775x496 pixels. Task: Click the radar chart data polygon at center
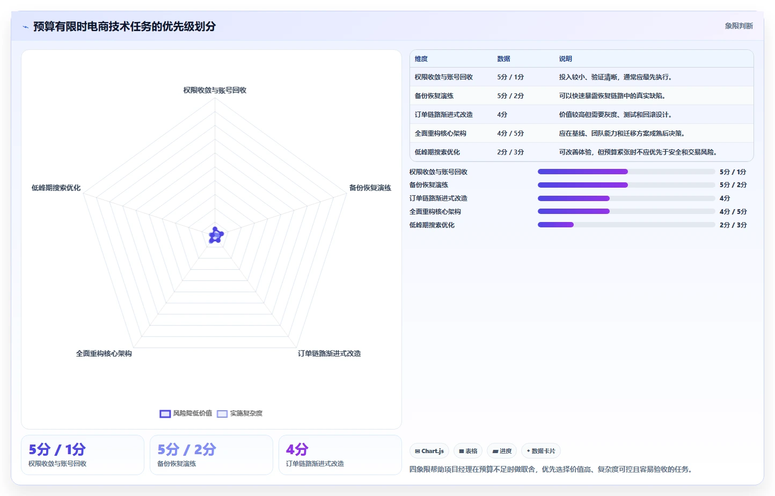[216, 235]
